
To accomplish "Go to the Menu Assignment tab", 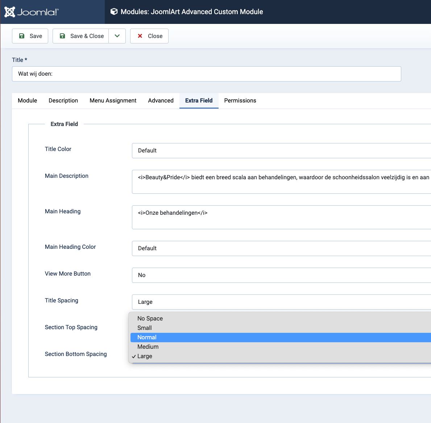I will (x=113, y=101).
